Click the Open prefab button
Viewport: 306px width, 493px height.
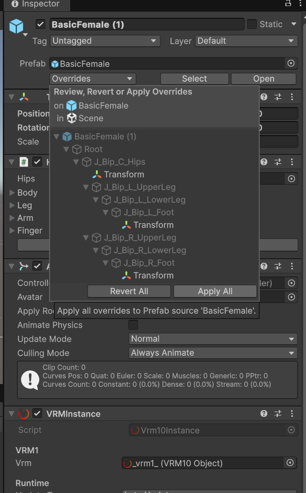pyautogui.click(x=264, y=79)
